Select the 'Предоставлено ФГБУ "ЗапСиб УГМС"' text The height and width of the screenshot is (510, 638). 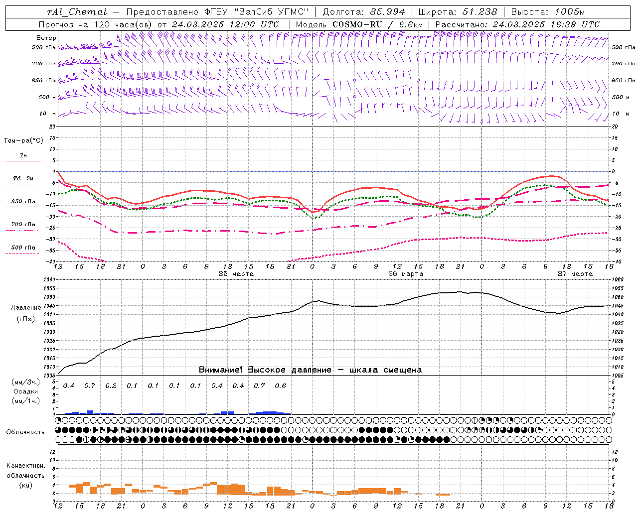[x=217, y=12]
